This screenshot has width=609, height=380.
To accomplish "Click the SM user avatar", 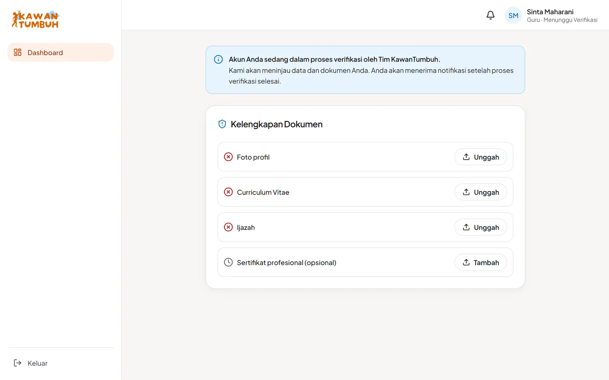I will (513, 16).
